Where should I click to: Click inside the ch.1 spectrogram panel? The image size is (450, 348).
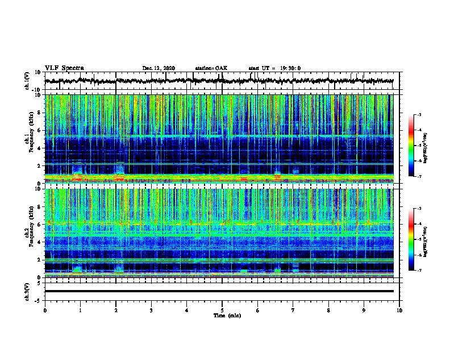pos(219,139)
